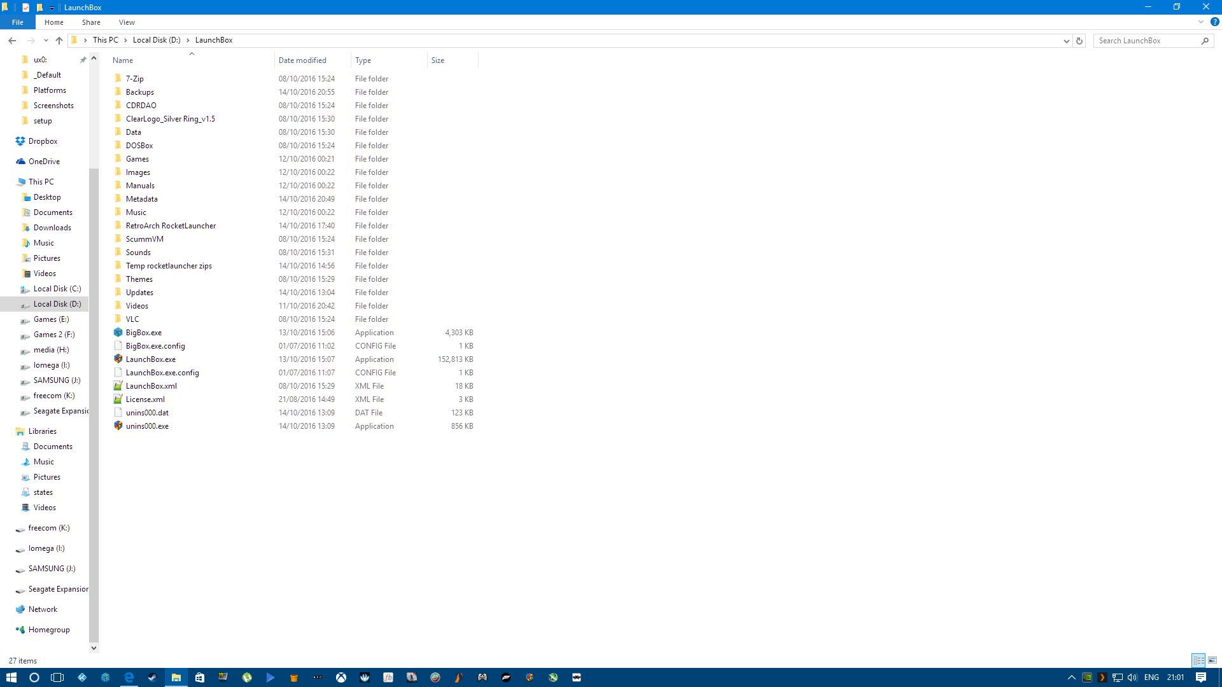Viewport: 1222px width, 687px height.
Task: Launch Microsoft Edge from taskbar
Action: tap(129, 677)
